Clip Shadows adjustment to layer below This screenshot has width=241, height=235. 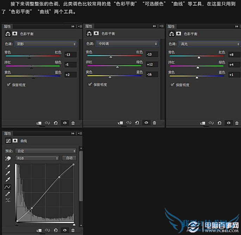(x=39, y=123)
